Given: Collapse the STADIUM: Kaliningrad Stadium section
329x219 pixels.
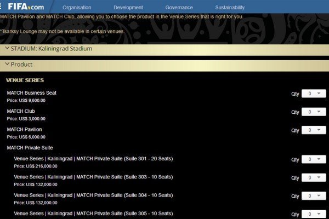Looking at the screenshot, I should pyautogui.click(x=7, y=48).
